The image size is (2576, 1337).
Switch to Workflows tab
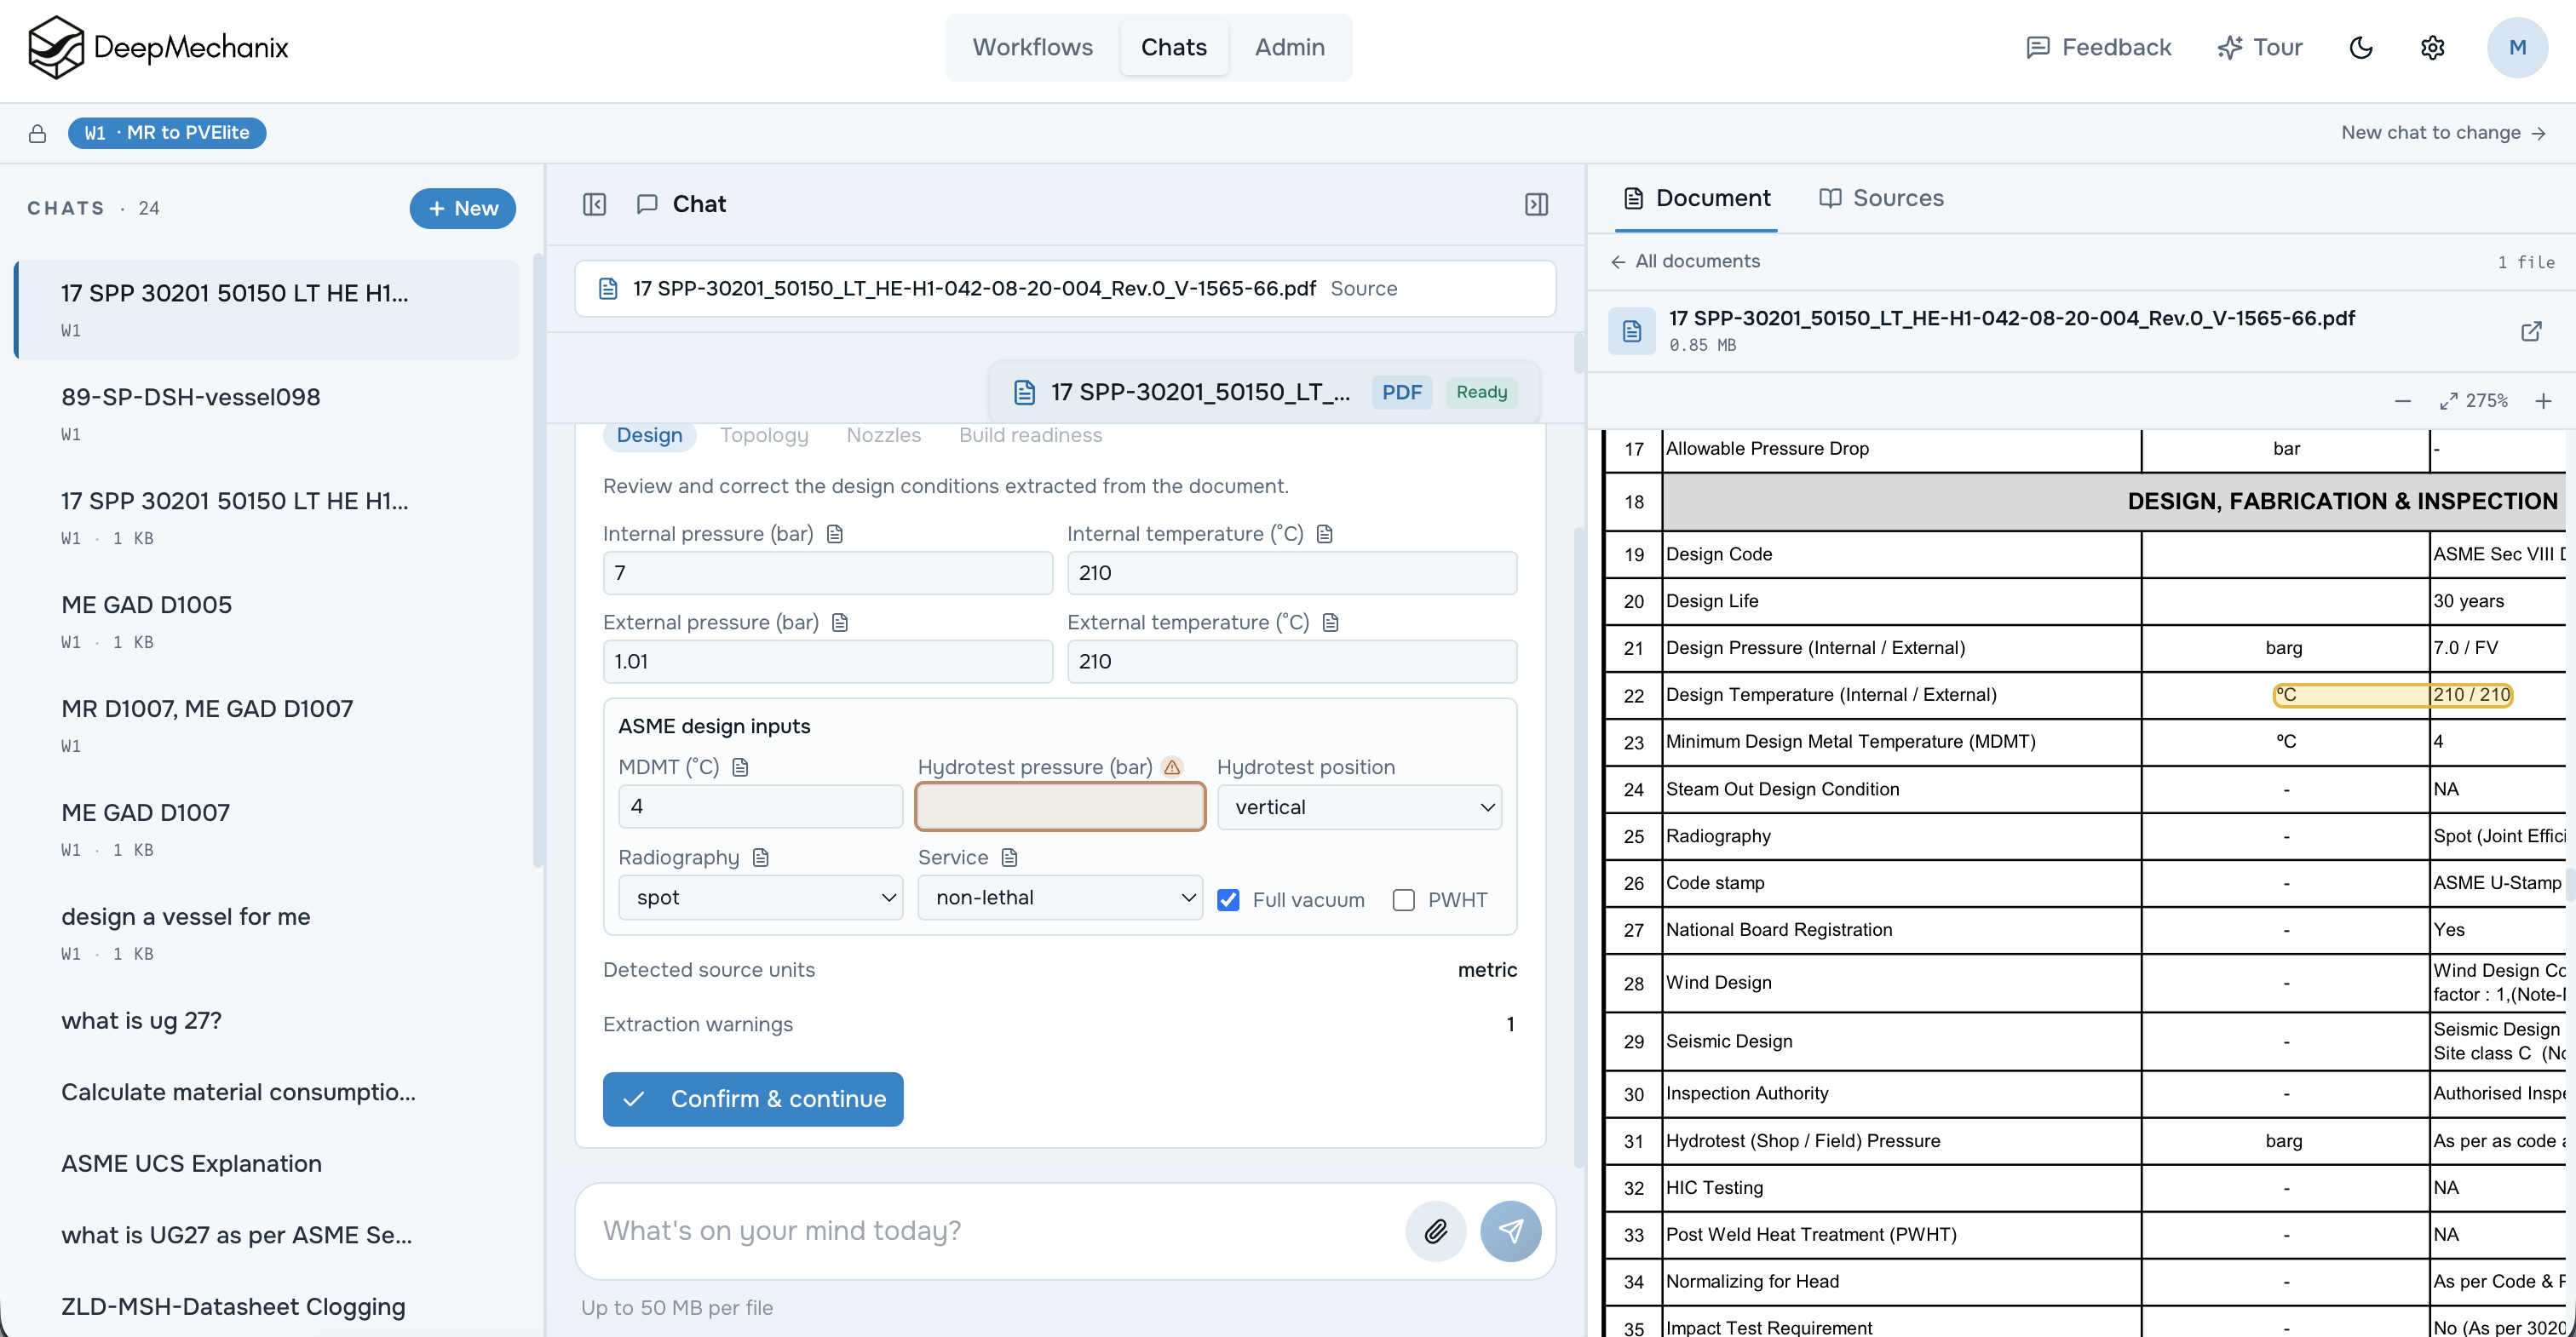tap(1032, 47)
